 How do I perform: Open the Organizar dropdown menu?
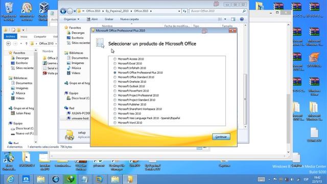click(x=72, y=19)
